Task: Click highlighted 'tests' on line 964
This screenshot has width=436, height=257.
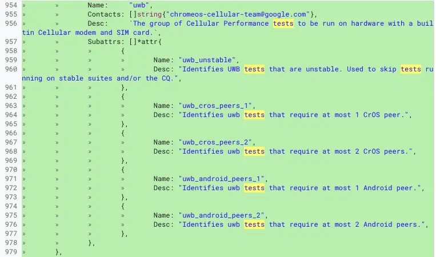Action: click(254, 115)
